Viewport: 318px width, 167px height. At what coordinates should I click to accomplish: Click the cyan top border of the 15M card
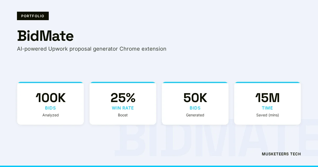coord(267,82)
